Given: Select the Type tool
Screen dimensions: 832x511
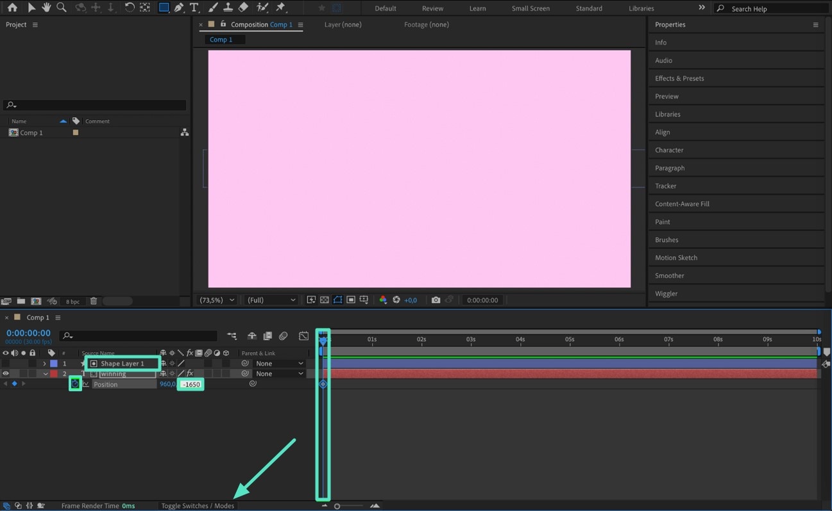Looking at the screenshot, I should (x=194, y=8).
